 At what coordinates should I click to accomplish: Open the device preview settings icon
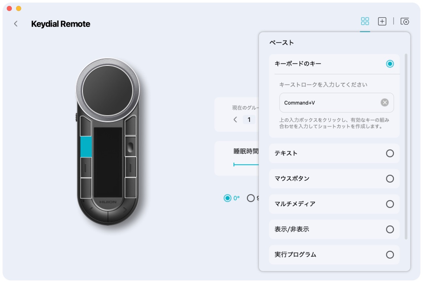pyautogui.click(x=405, y=21)
